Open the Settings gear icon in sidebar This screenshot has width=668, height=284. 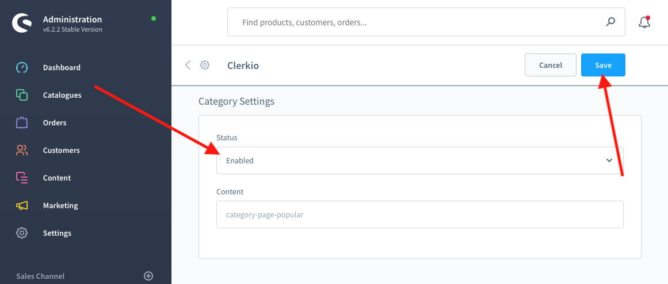tap(22, 233)
